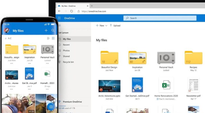Toggle the hamburger navigation menu in the web sidebar
Viewport: 205px width, 113px height.
(x=59, y=26)
